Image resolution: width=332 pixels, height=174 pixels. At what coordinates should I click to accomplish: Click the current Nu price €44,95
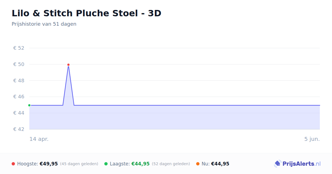[220, 164]
